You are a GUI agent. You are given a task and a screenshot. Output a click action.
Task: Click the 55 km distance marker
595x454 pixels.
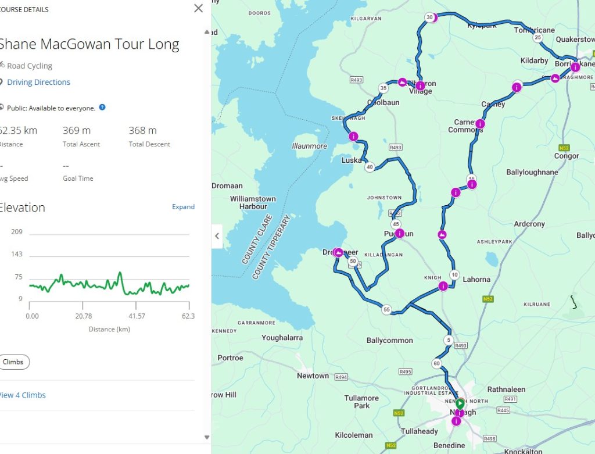(x=387, y=310)
